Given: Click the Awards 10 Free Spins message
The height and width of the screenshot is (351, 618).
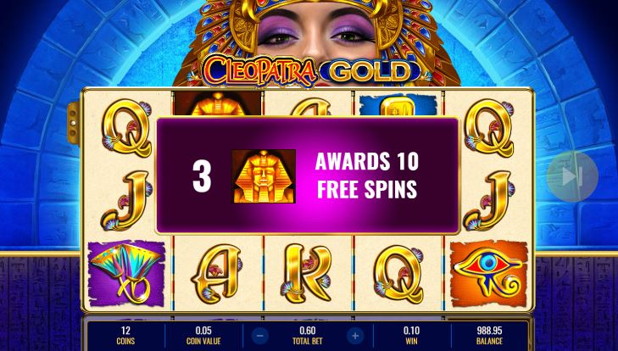Looking at the screenshot, I should 367,175.
